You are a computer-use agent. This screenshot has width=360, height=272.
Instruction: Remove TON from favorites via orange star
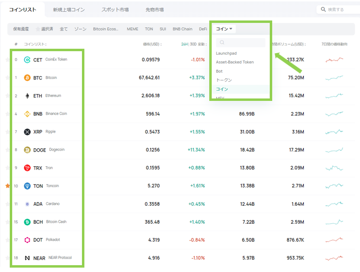[x=8, y=186]
